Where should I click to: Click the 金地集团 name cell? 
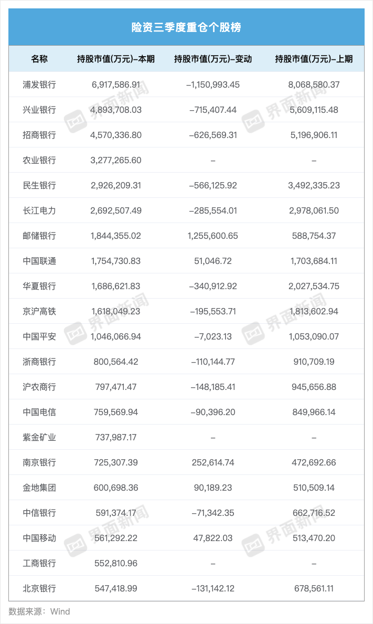tap(39, 488)
